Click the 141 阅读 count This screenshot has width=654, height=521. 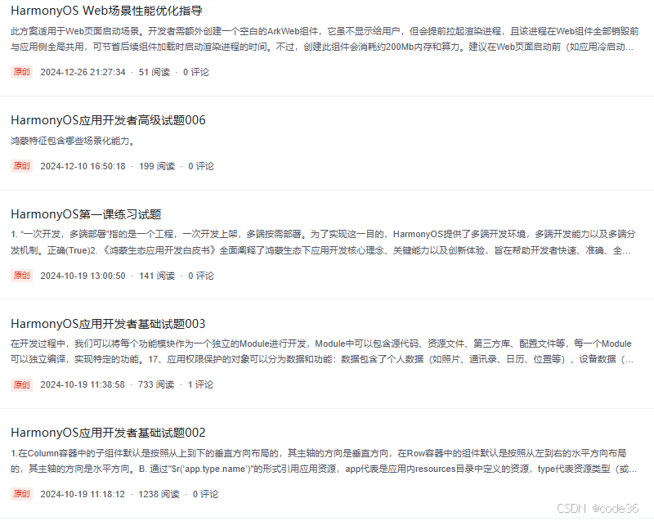point(157,276)
